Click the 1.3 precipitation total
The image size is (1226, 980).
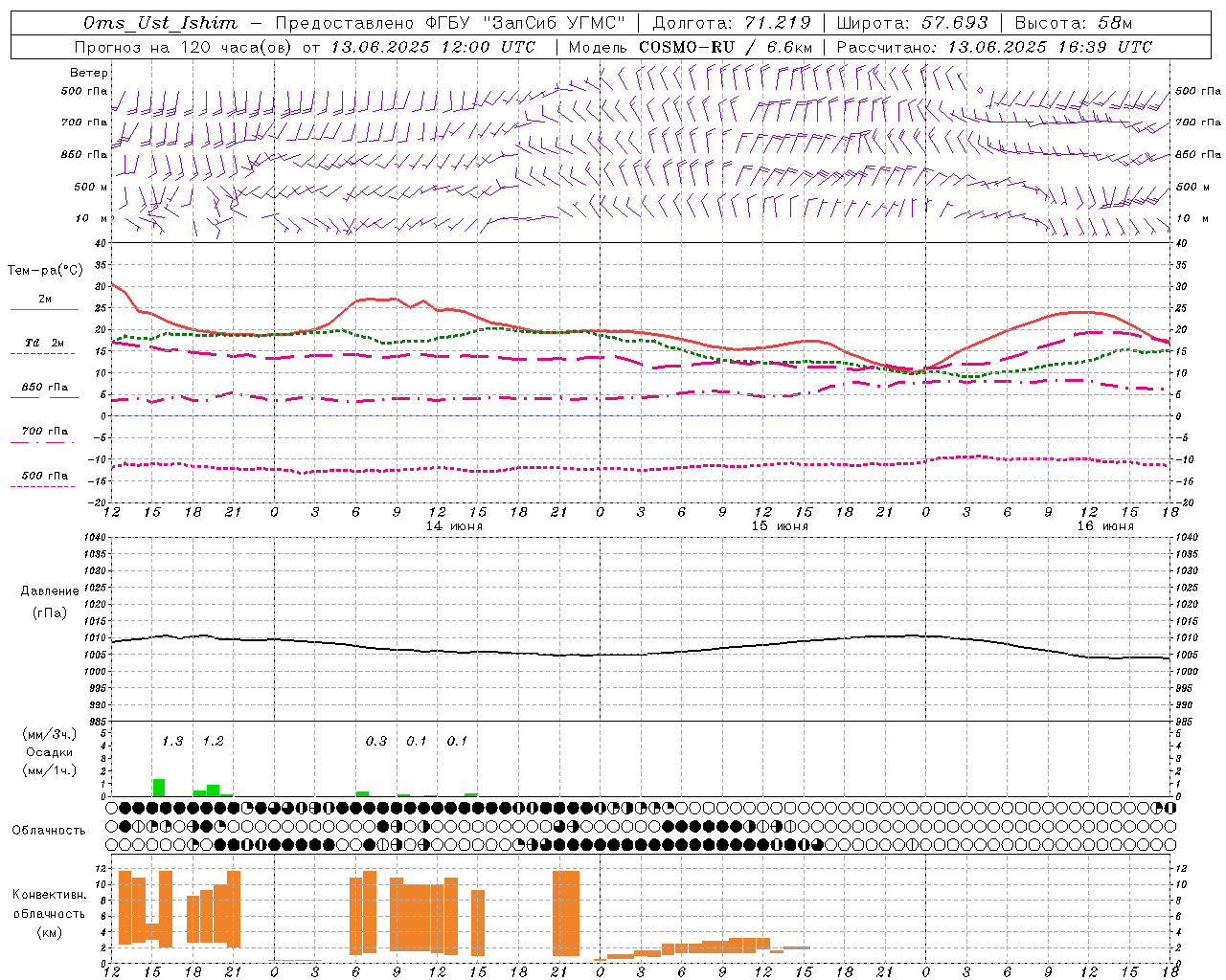click(172, 741)
